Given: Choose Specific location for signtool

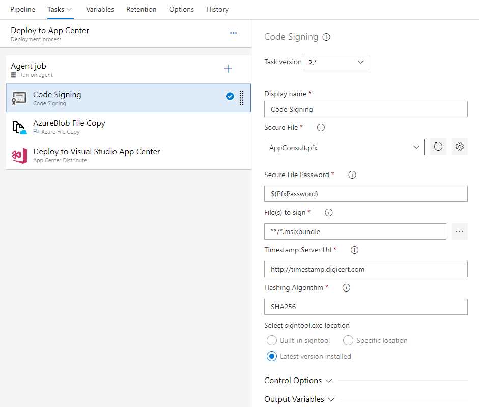Looking at the screenshot, I should coord(348,340).
